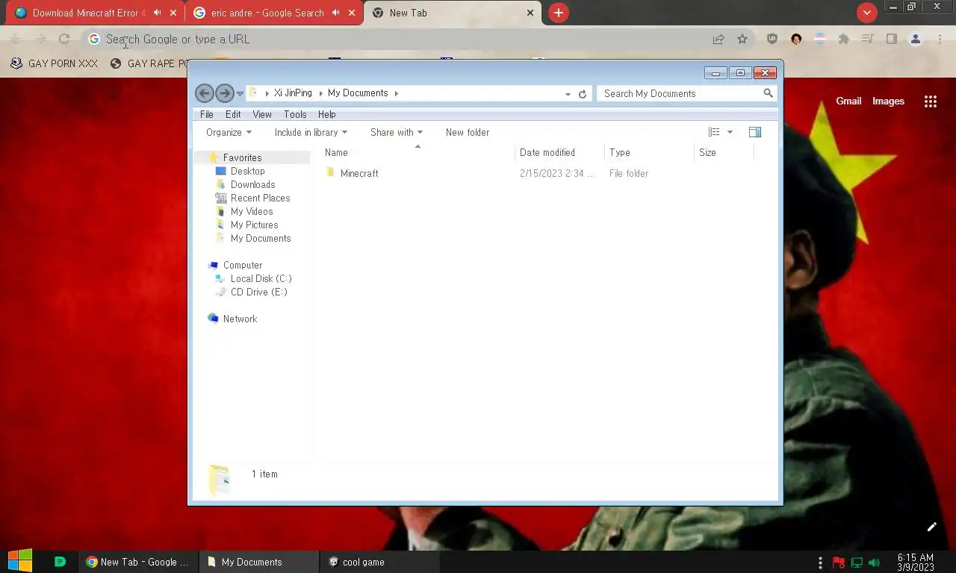Mute audio on the Download Minecraft tab

point(157,13)
